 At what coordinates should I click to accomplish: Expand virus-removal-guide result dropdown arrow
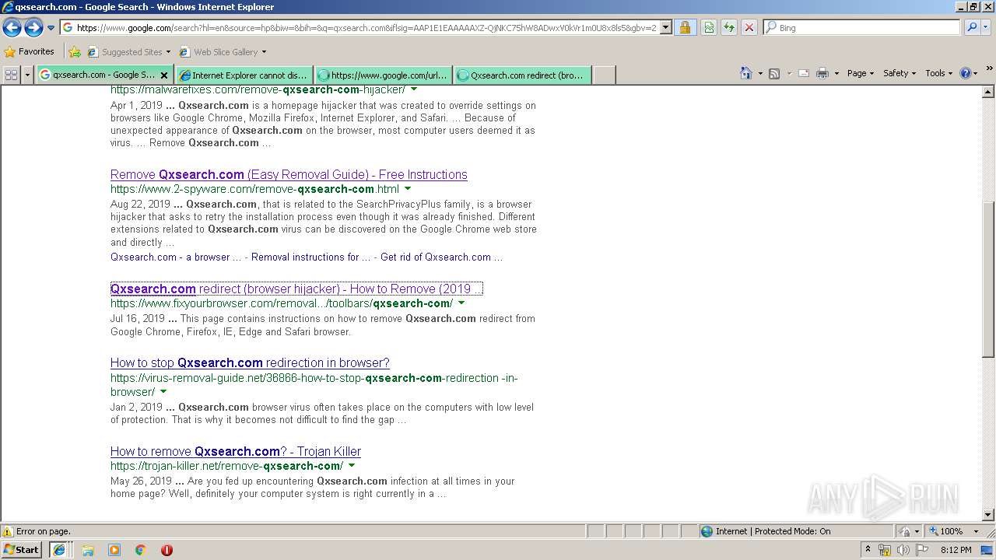coord(163,392)
